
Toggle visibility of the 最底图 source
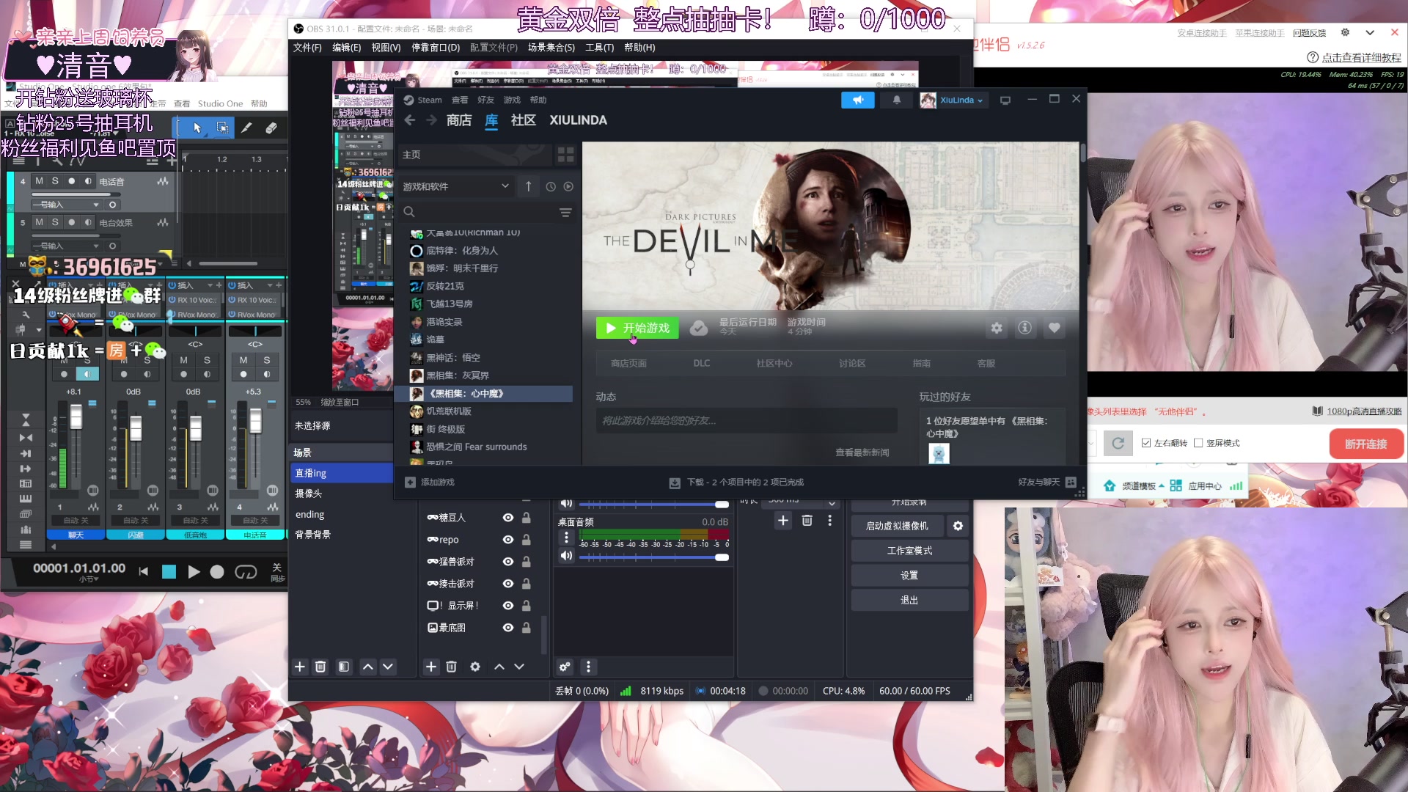coord(507,628)
